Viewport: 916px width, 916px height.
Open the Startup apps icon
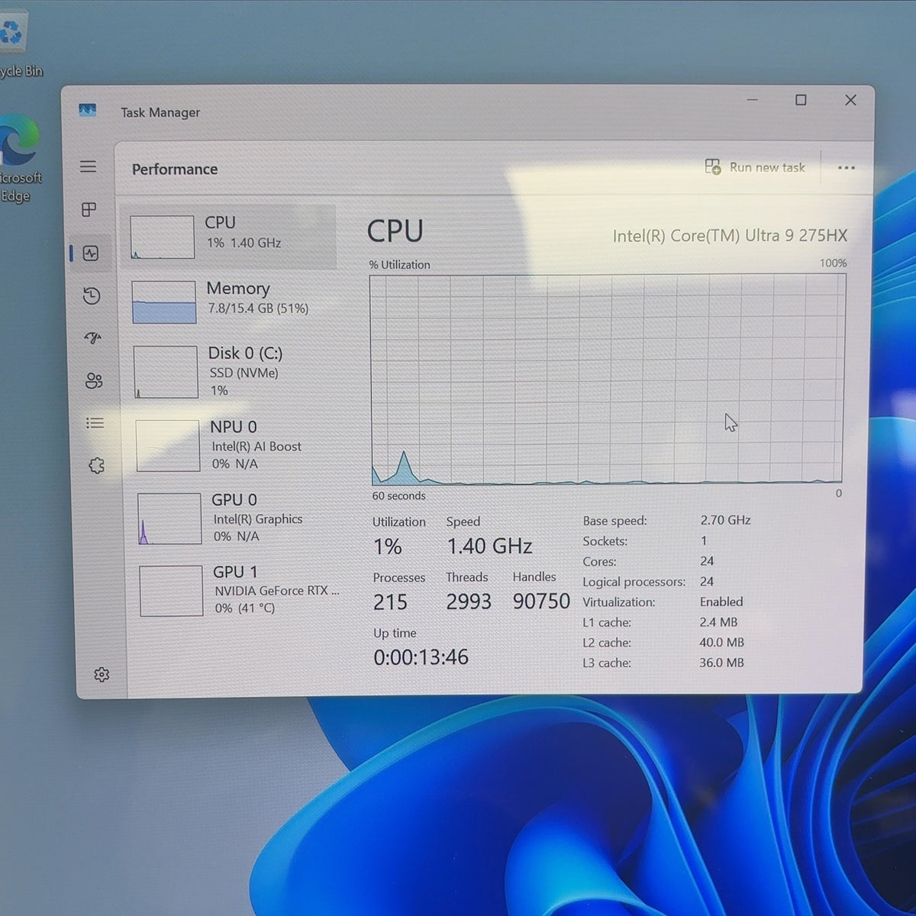[93, 337]
